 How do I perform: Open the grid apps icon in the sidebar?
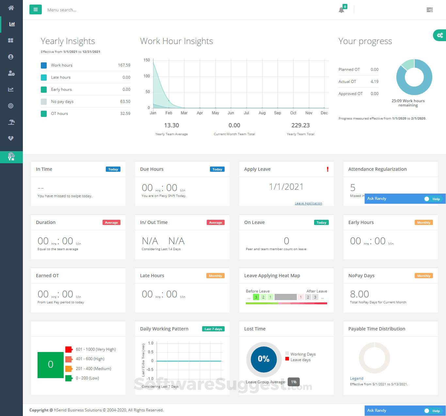(11, 40)
